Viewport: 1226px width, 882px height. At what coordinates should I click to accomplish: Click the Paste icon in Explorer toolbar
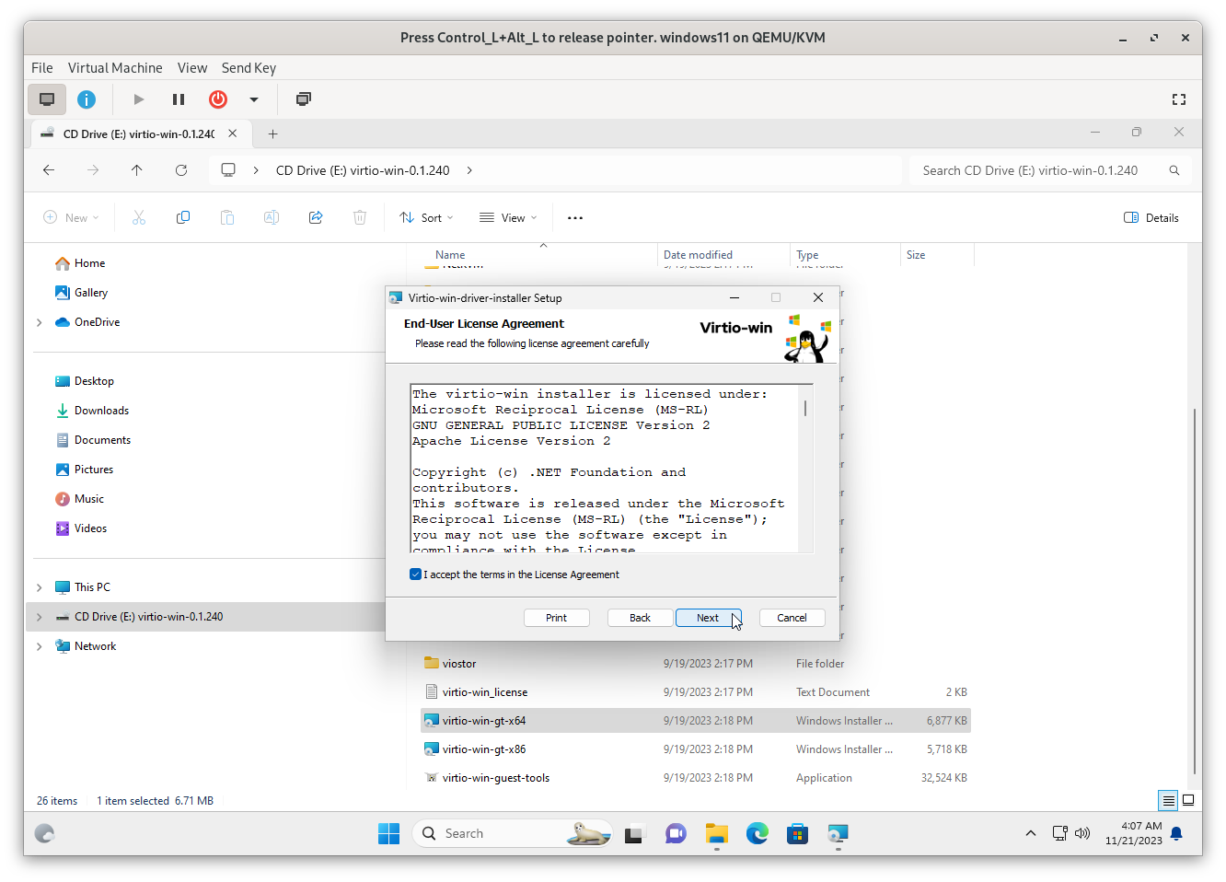click(227, 218)
